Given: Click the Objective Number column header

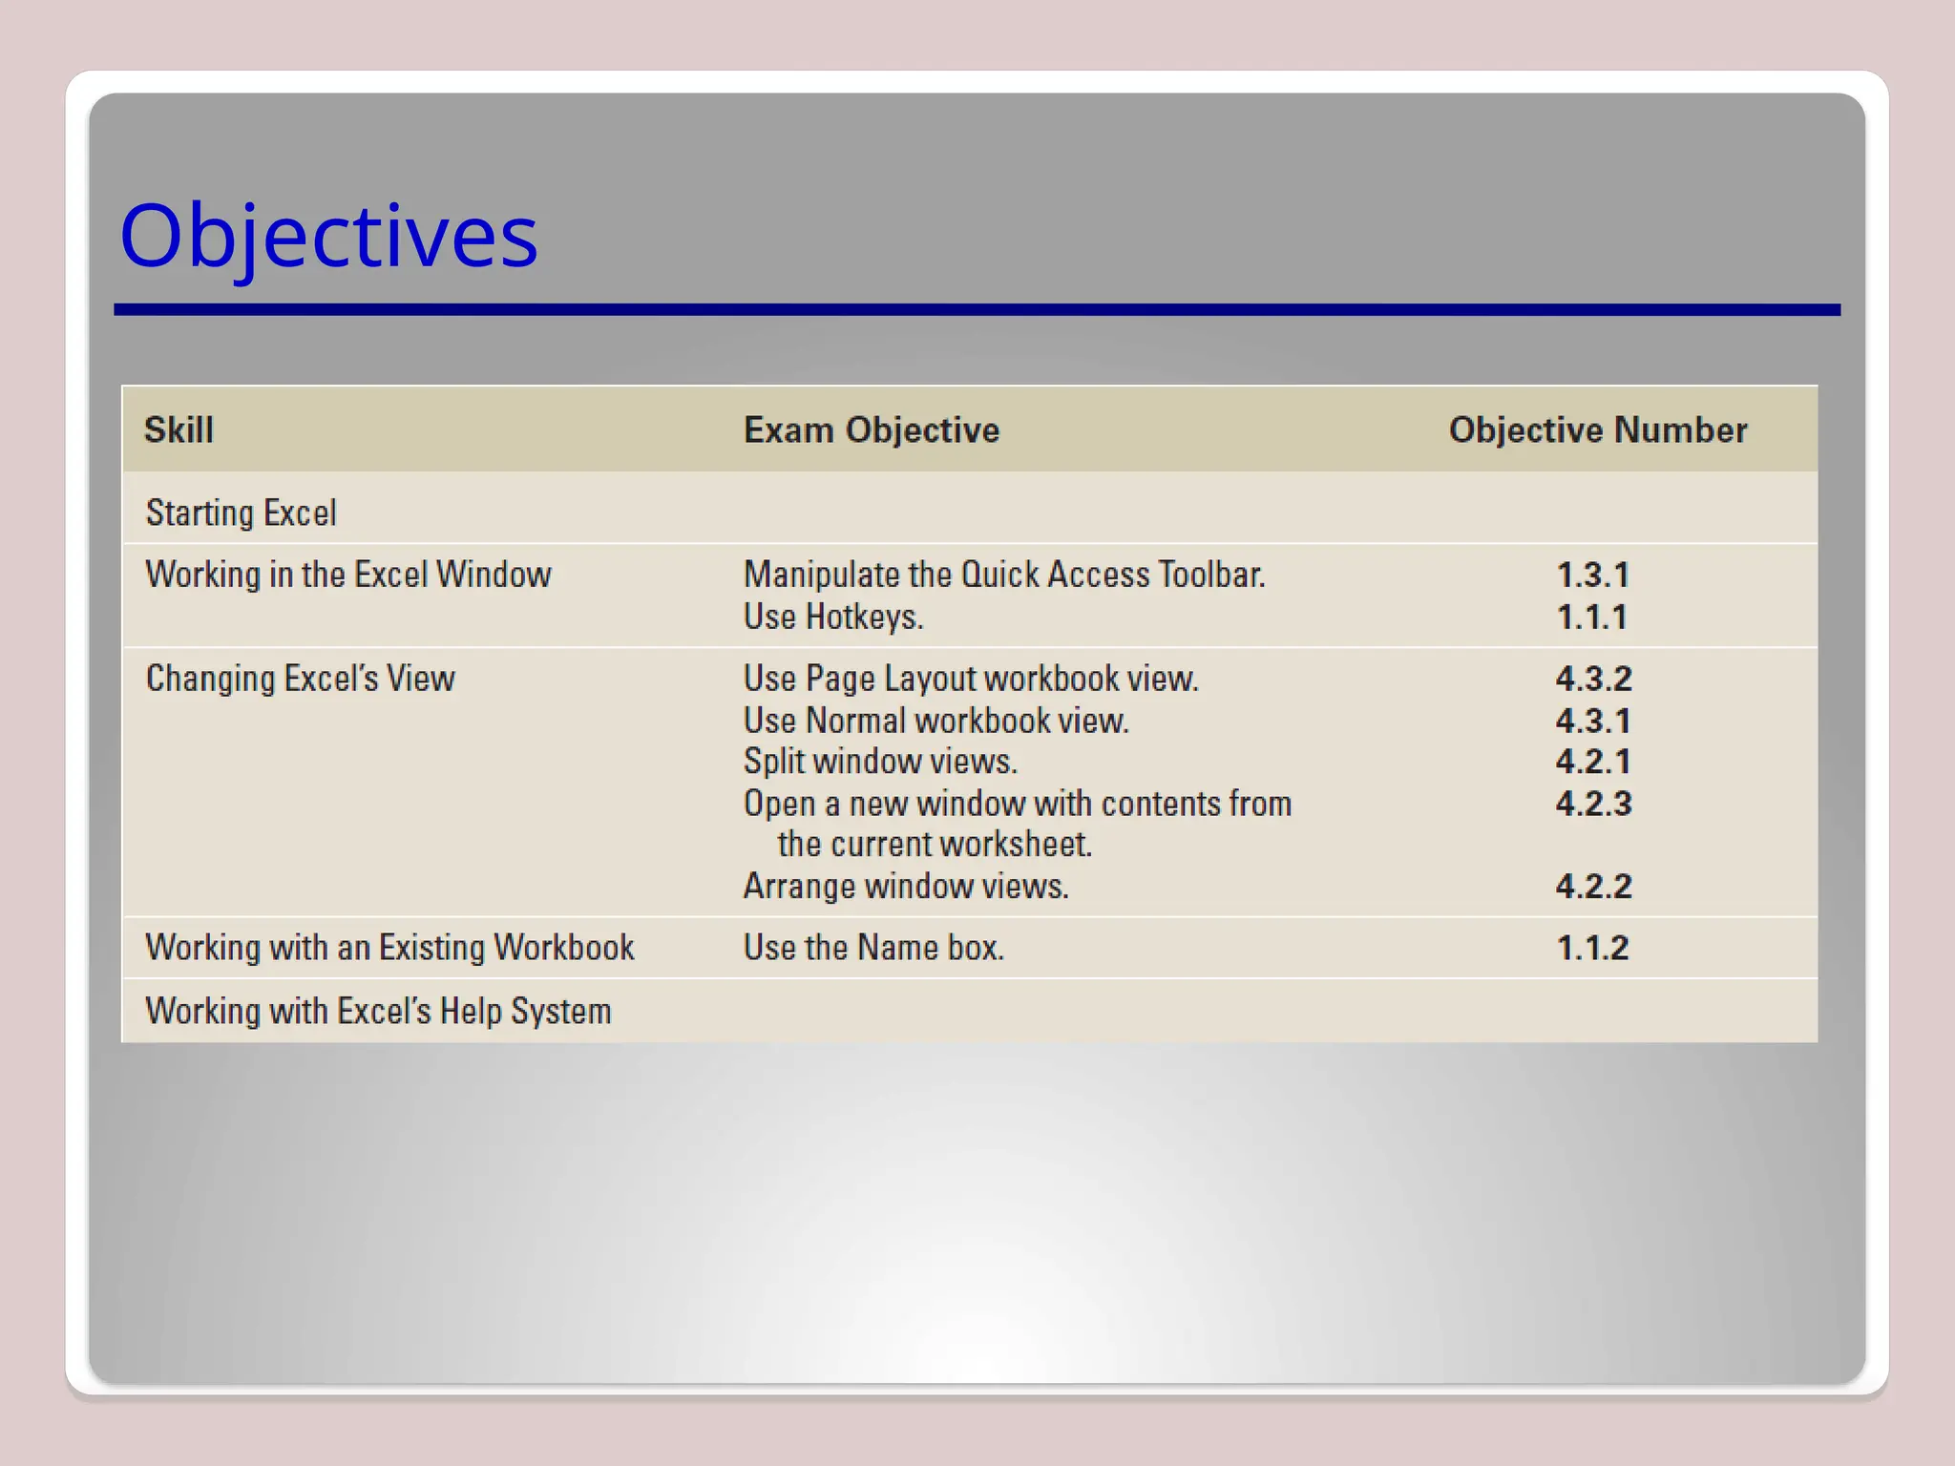Looking at the screenshot, I should [1597, 430].
